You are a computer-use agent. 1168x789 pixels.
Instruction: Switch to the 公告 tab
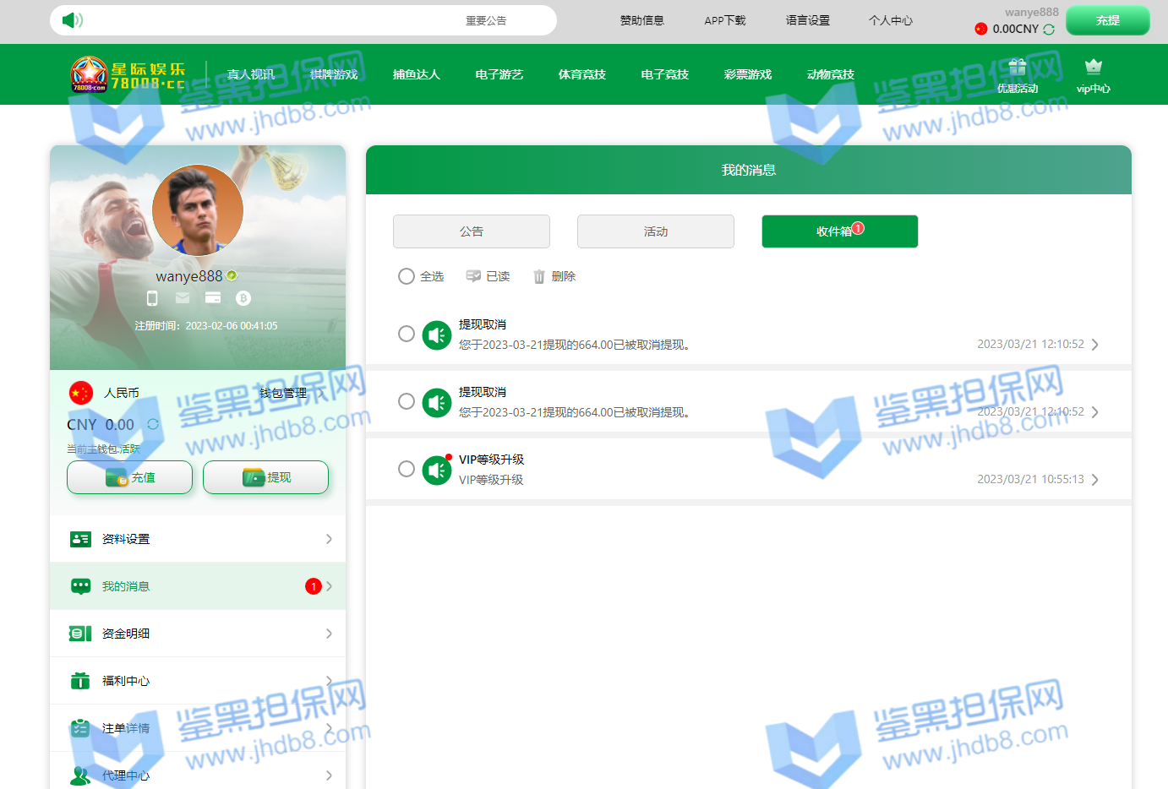[472, 231]
